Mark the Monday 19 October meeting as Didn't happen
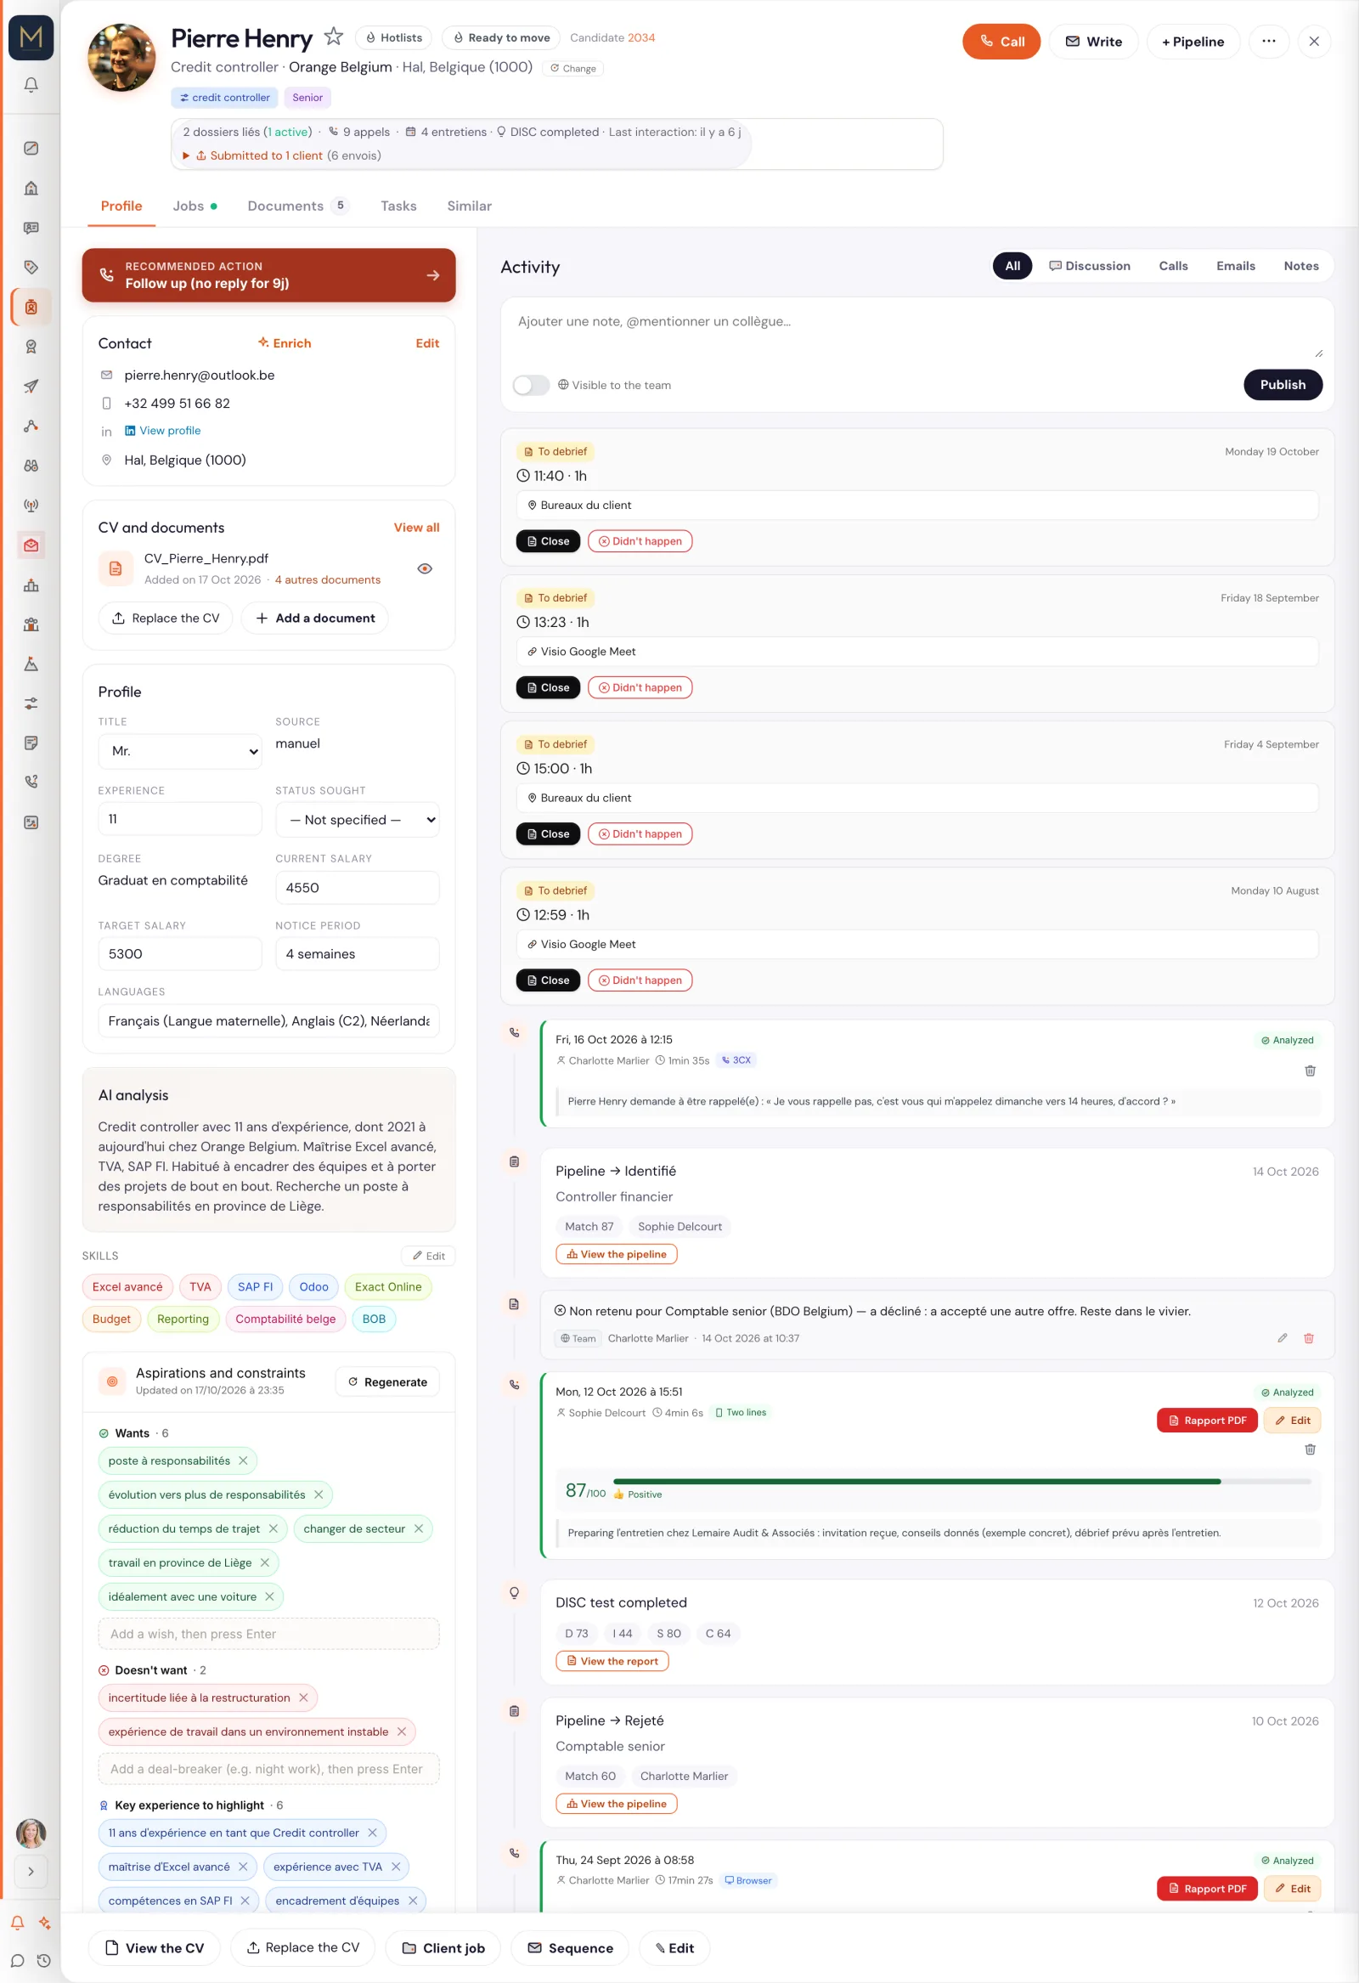This screenshot has width=1359, height=1983. pyautogui.click(x=640, y=541)
